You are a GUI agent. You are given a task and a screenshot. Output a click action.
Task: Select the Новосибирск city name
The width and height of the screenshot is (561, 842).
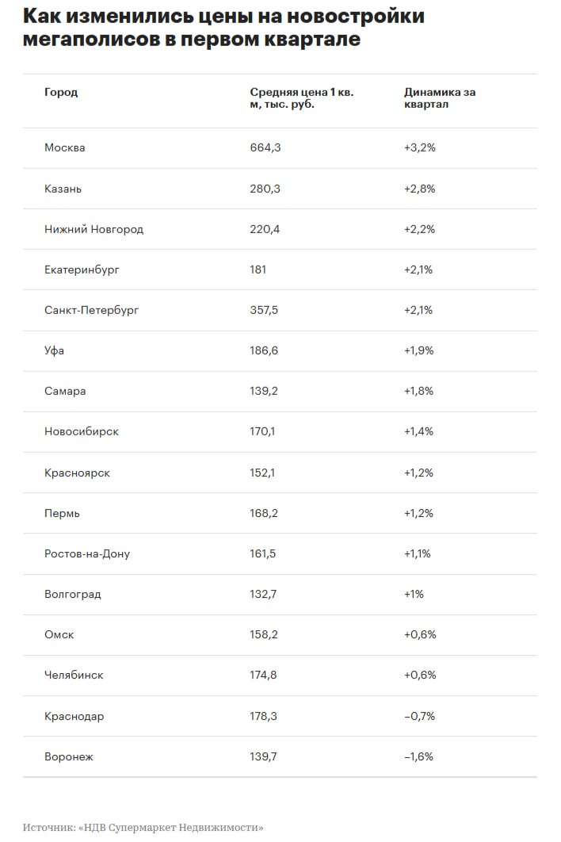coord(82,432)
